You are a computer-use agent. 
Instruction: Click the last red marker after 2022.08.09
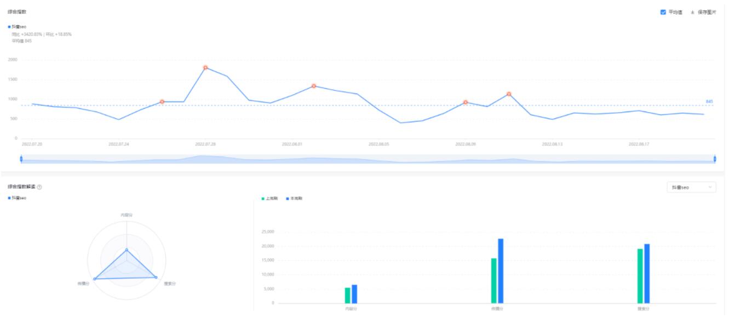509,94
